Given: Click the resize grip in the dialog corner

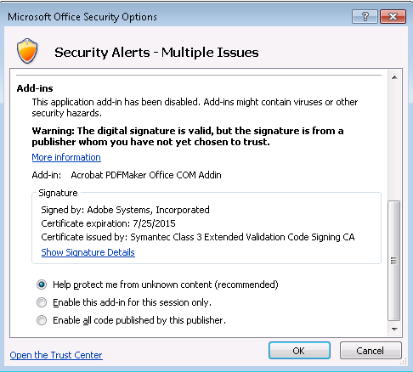Looking at the screenshot, I should 404,361.
